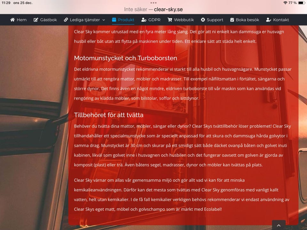This screenshot has height=230, width=307.
Task: Tap the clear-sky.se address bar
Action: pyautogui.click(x=169, y=9)
